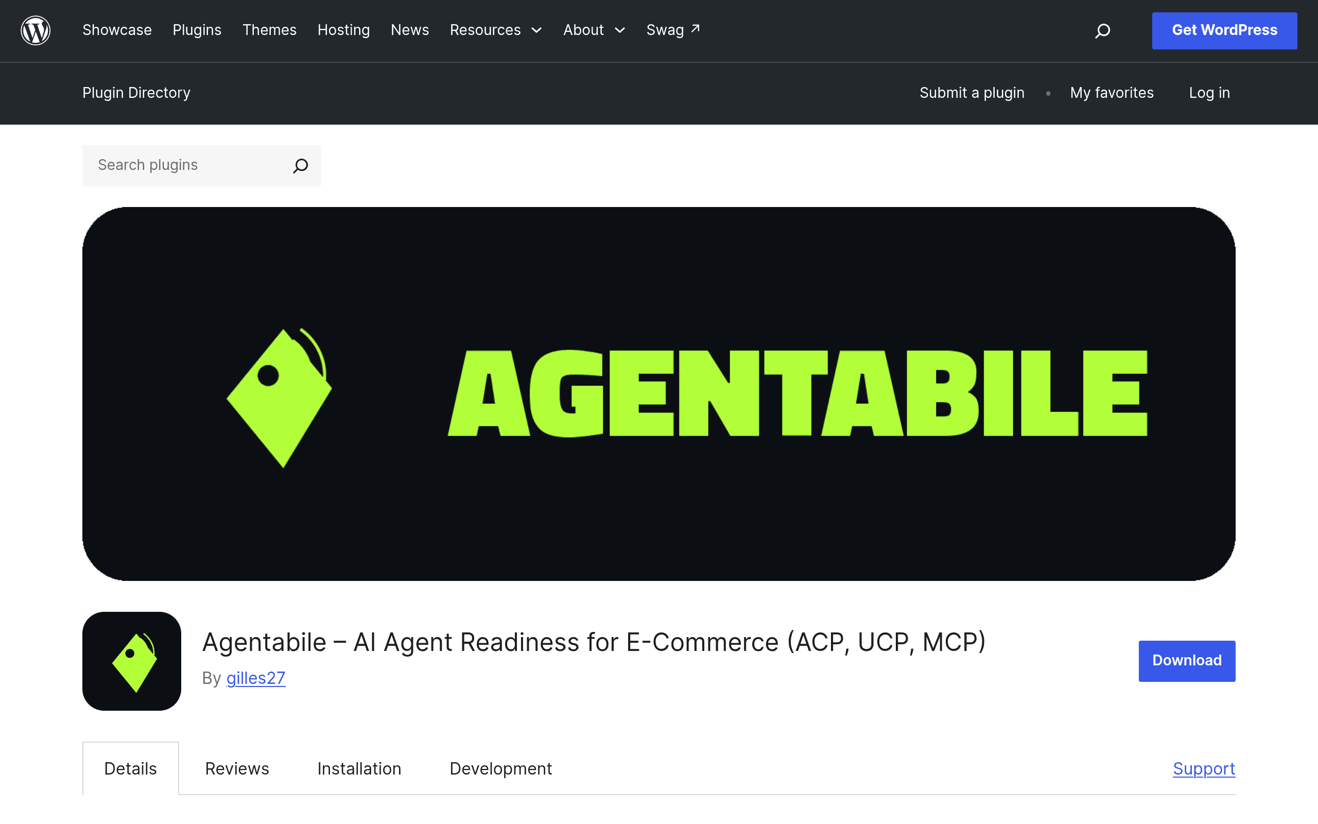Open the Agentabile banner image
This screenshot has width=1318, height=824.
[658, 393]
